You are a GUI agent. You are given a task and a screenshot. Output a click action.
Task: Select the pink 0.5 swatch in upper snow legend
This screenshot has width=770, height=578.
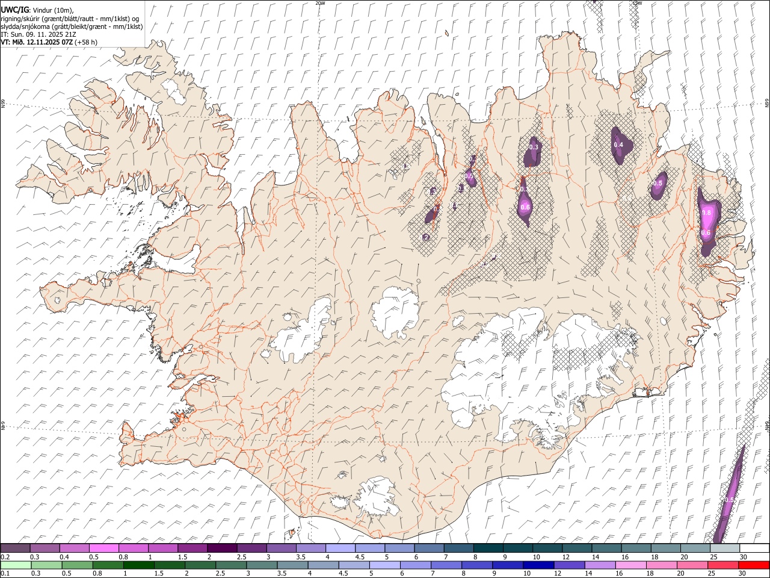(x=104, y=548)
